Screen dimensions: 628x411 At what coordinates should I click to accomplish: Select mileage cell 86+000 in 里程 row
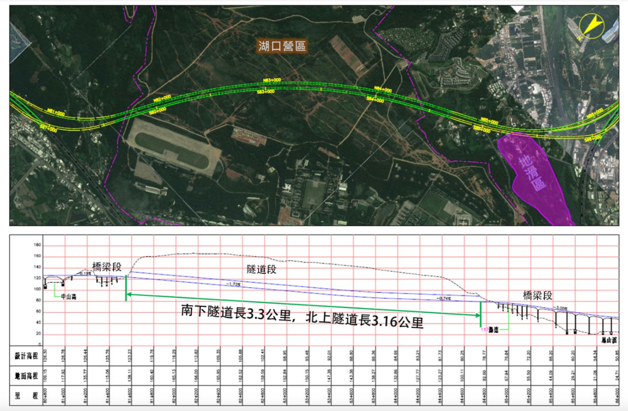617,395
